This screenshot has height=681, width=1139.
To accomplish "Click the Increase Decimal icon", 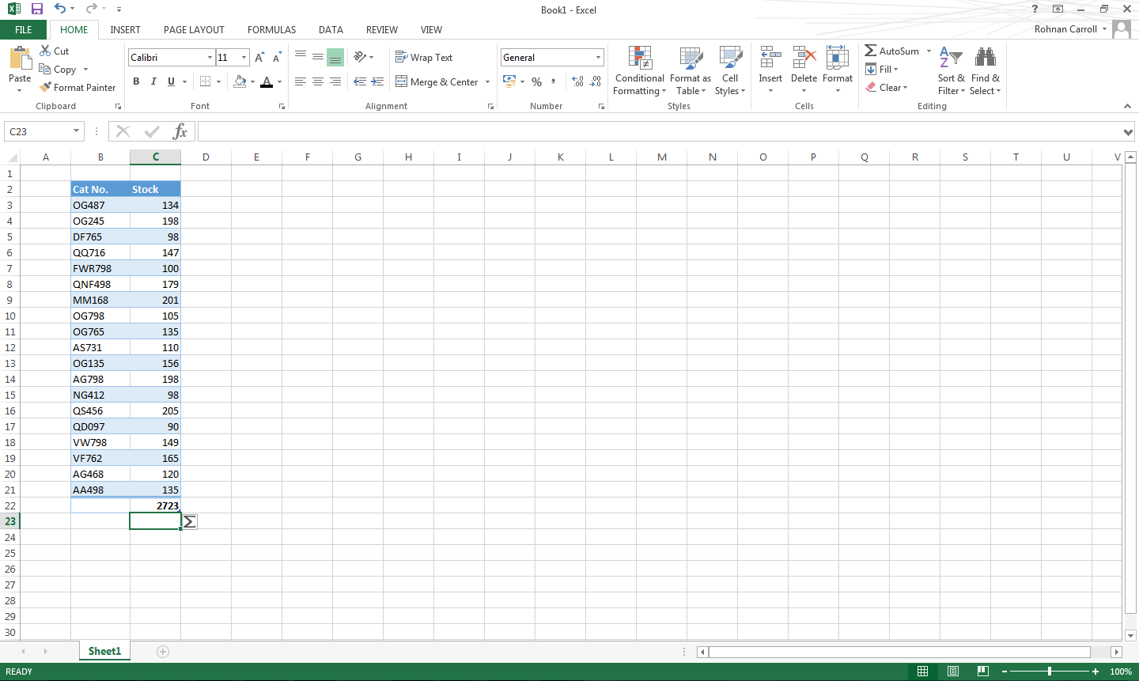I will [x=577, y=81].
